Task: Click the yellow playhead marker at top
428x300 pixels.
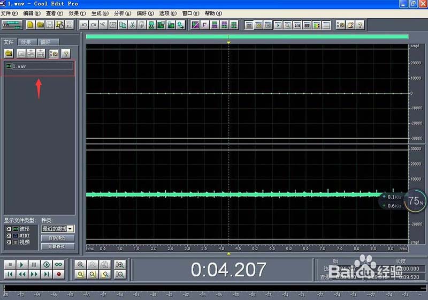Action: pos(229,42)
